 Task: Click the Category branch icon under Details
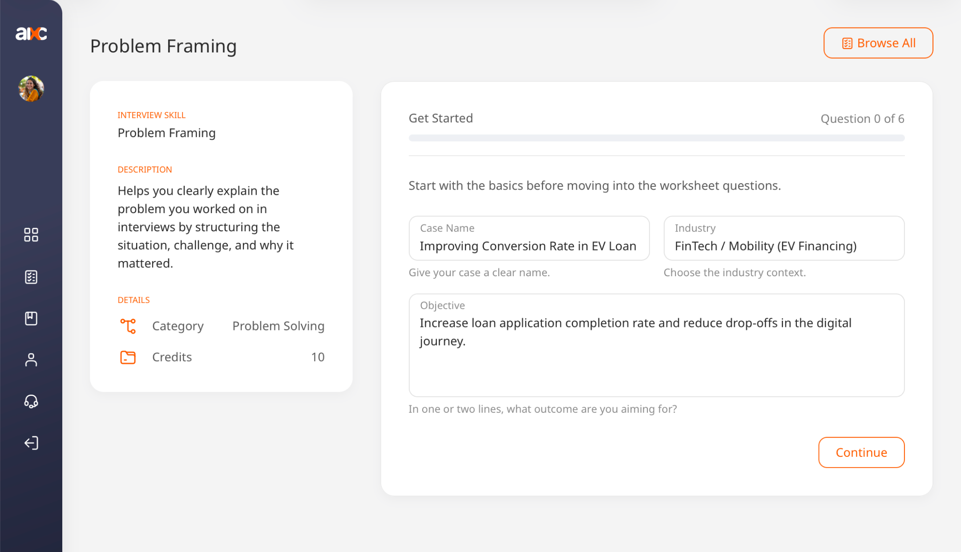[128, 326]
